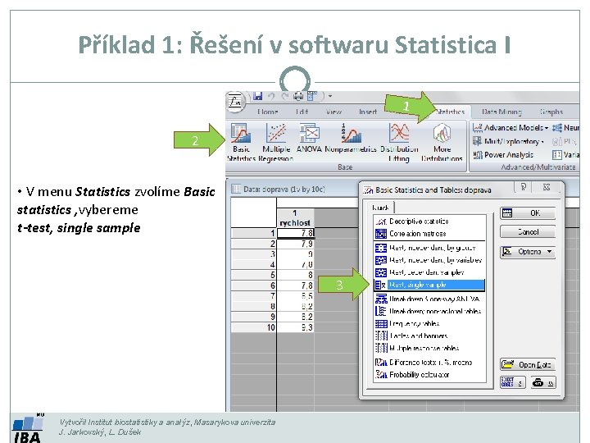
Task: Confirm the dialog with the OK button
Action: [528, 213]
